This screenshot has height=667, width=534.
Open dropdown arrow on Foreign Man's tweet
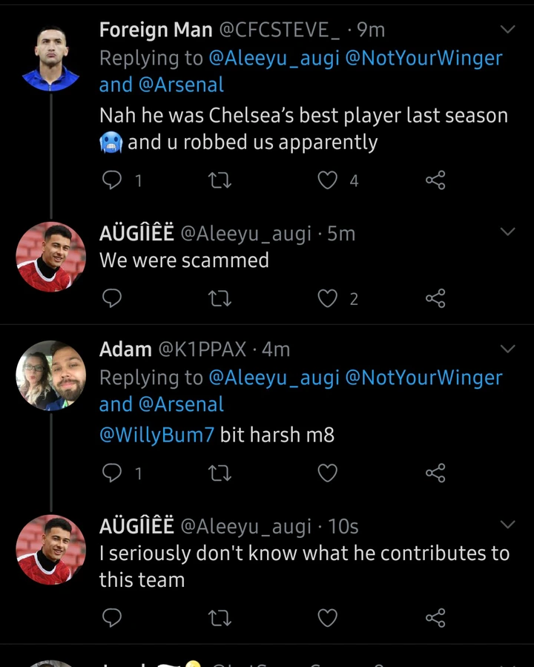(x=507, y=30)
